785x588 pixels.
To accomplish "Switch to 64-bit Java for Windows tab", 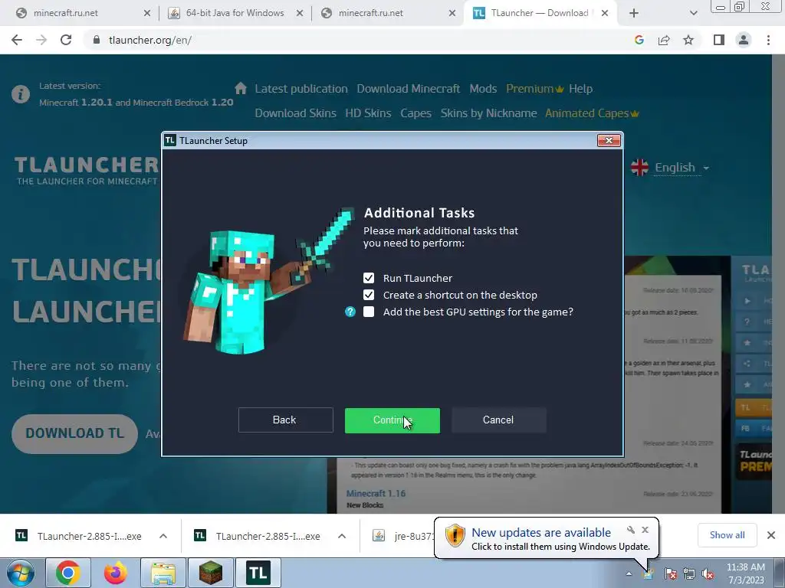I will [235, 13].
